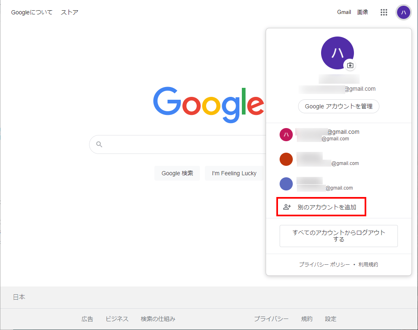Screen dimensions: 418x330
Task: Open the 広告 footer link
Action: click(87, 319)
